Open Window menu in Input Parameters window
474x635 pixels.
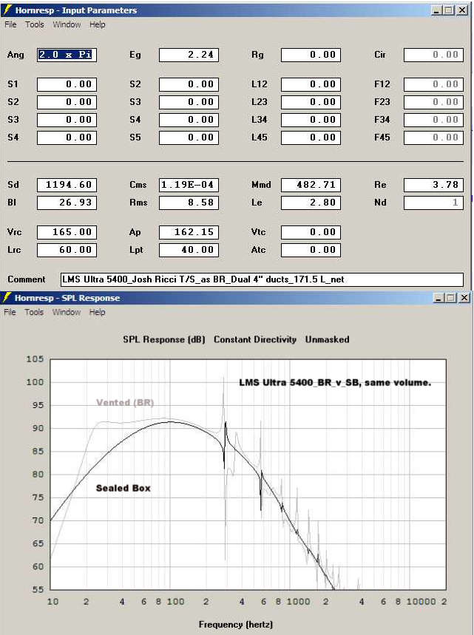coord(67,24)
